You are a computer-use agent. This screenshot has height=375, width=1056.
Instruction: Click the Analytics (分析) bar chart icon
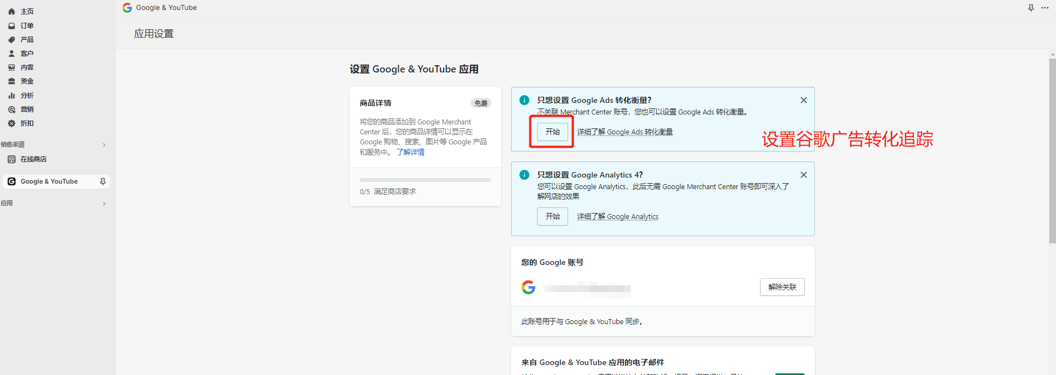[x=12, y=96]
